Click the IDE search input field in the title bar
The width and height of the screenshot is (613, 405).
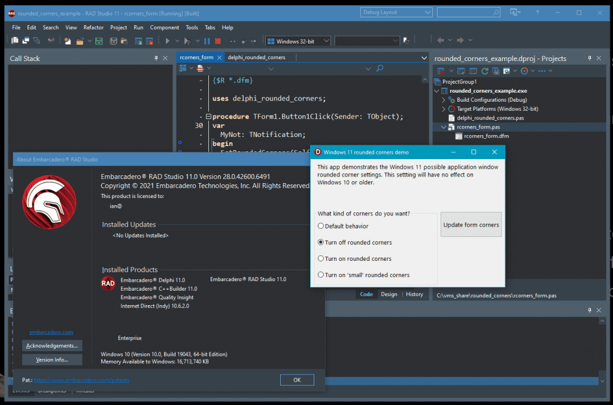(x=468, y=13)
